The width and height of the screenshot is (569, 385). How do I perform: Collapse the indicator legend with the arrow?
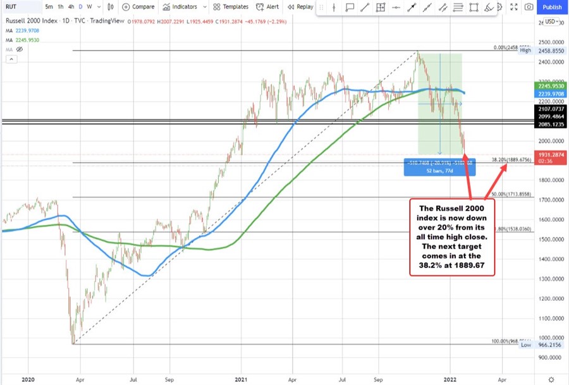click(11, 59)
